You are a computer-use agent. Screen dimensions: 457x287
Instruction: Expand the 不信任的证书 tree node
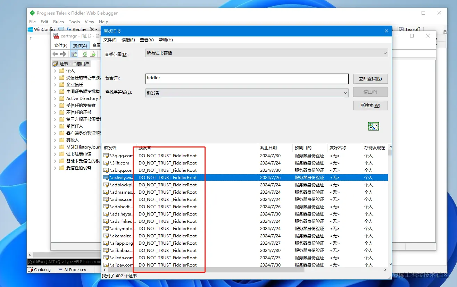[x=55, y=112]
